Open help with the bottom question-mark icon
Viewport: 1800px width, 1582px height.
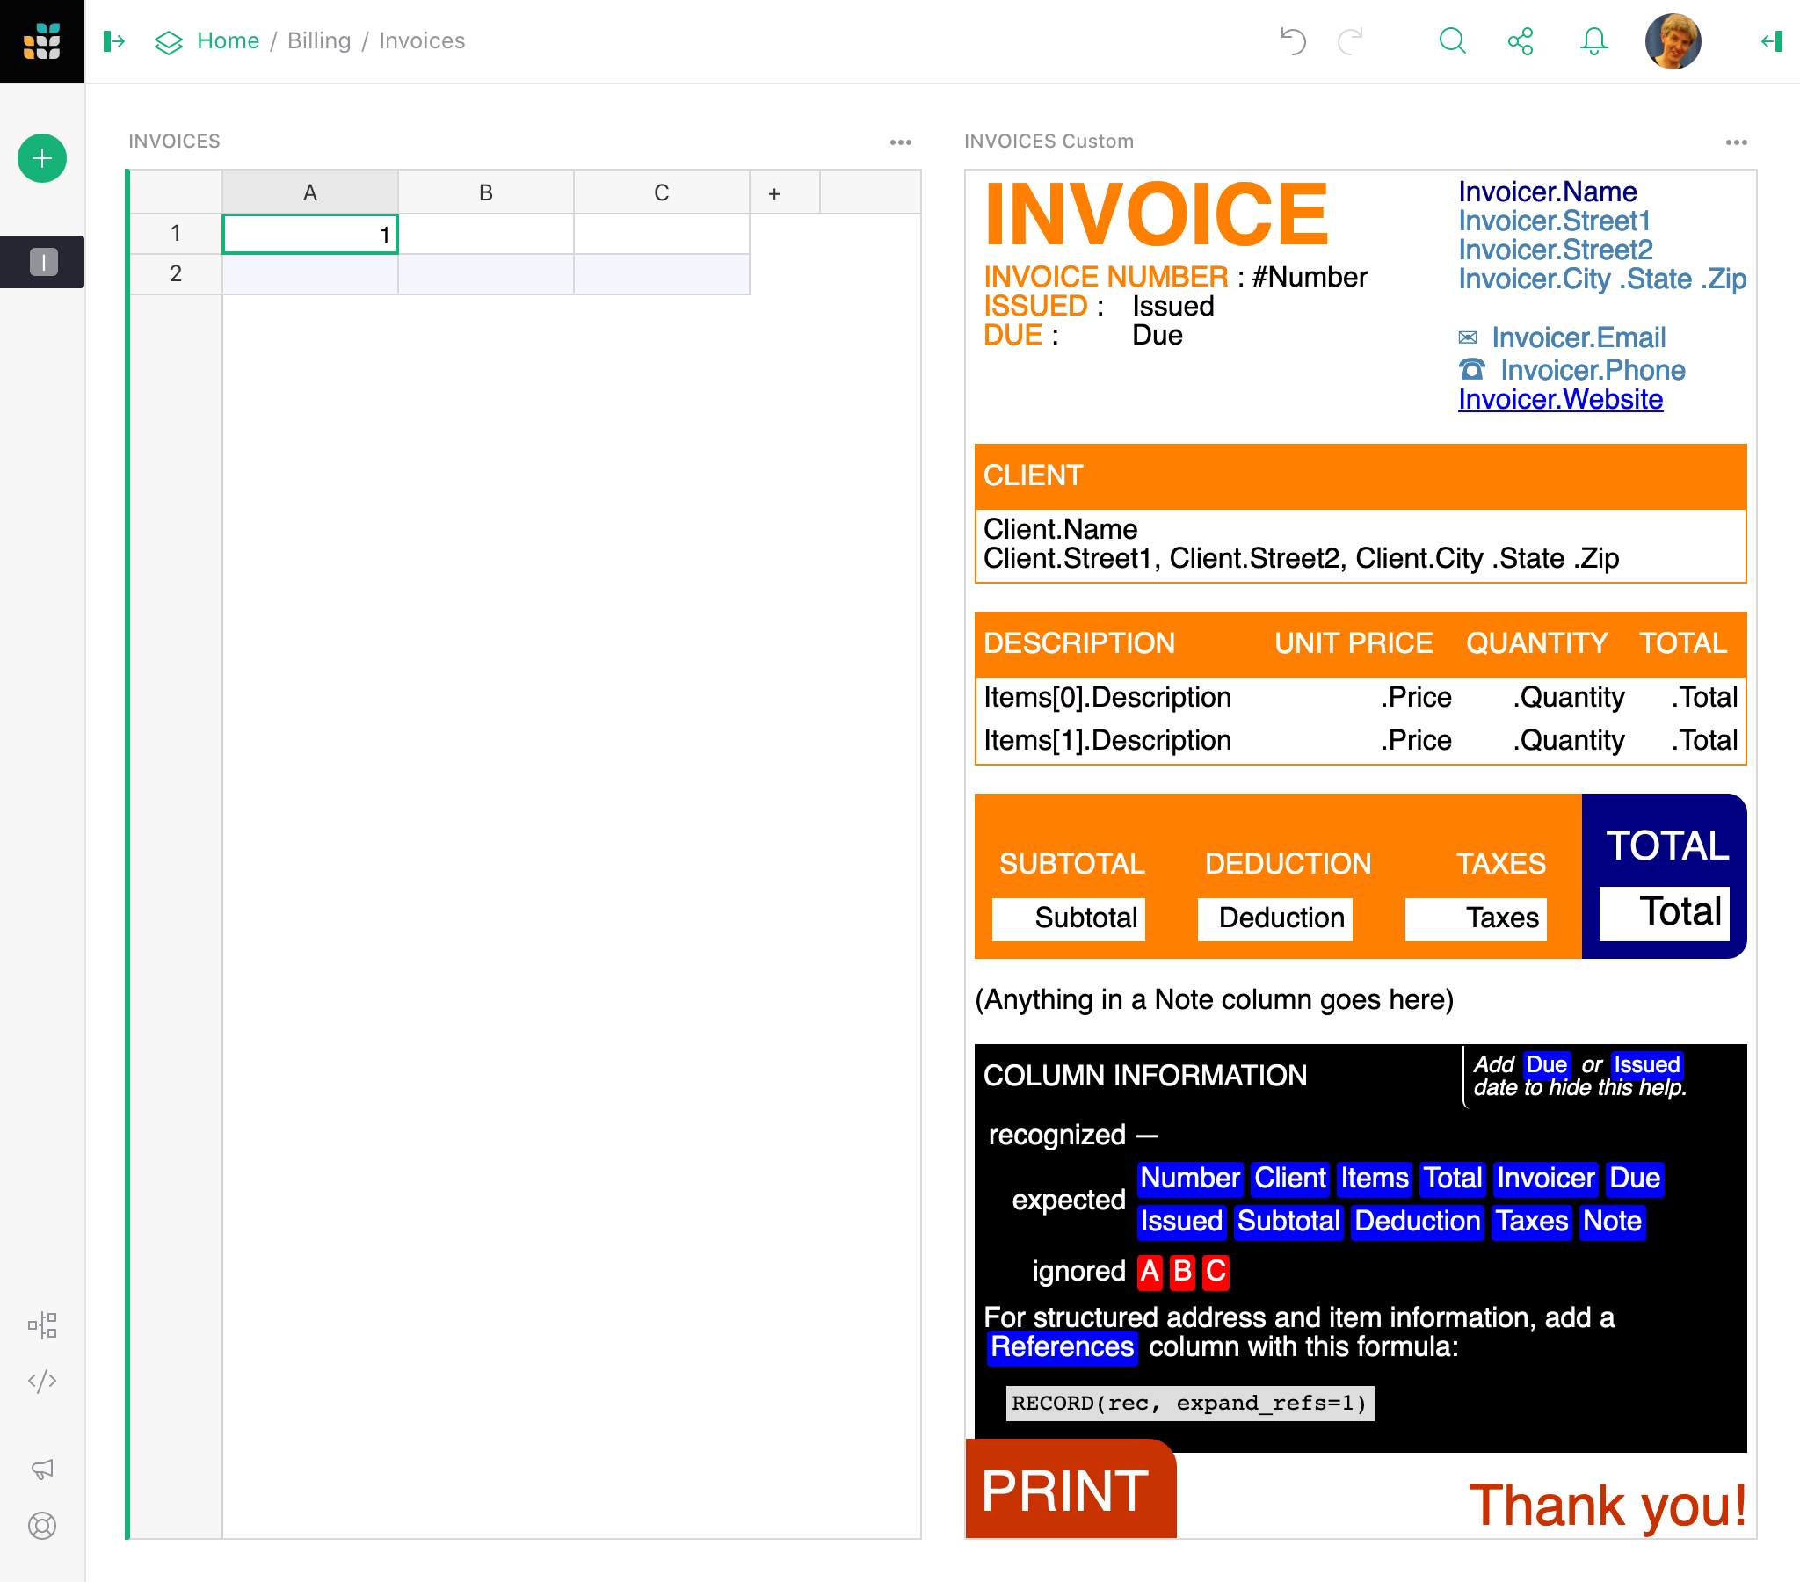tap(42, 1527)
